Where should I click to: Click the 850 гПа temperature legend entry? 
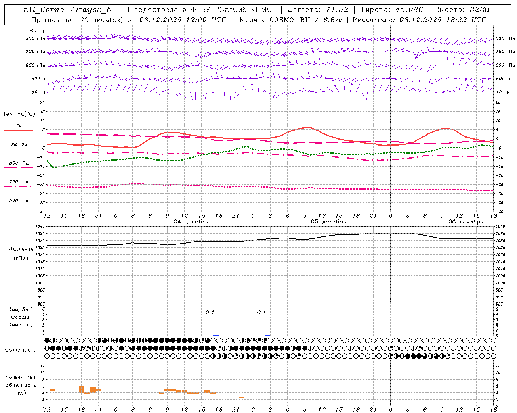[19, 163]
